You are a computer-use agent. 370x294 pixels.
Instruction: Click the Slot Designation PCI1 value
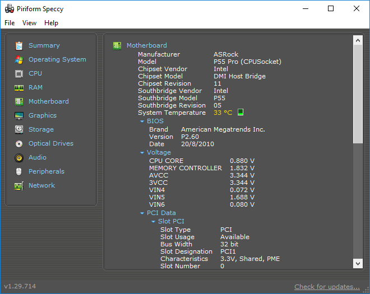(228, 251)
